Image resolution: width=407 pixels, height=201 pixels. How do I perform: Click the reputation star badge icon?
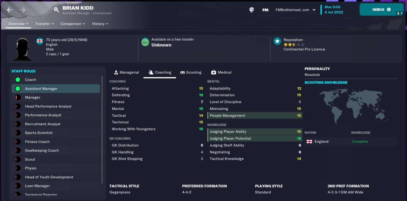[277, 41]
